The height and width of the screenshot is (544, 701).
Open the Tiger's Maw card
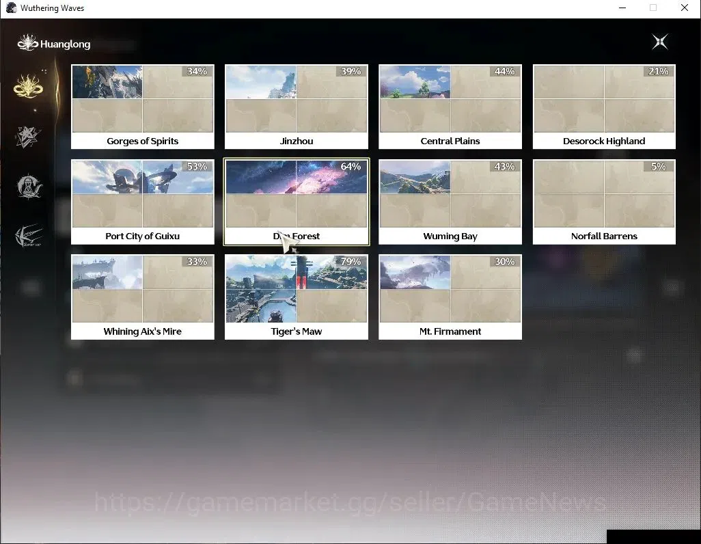click(x=297, y=297)
